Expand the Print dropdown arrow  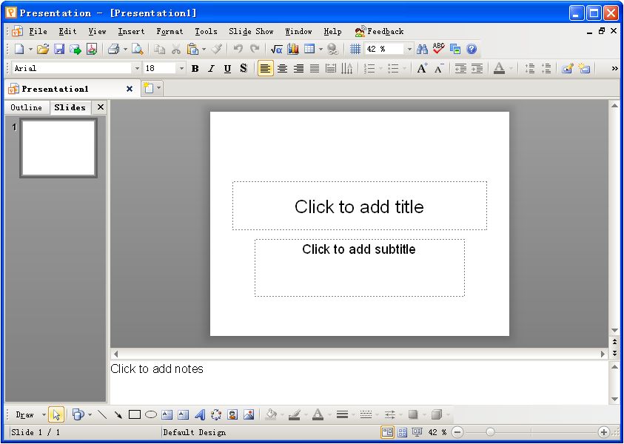[x=125, y=50]
